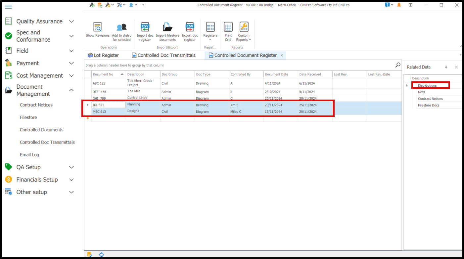The image size is (464, 259).
Task: Select Distributions in Related Data
Action: click(427, 85)
